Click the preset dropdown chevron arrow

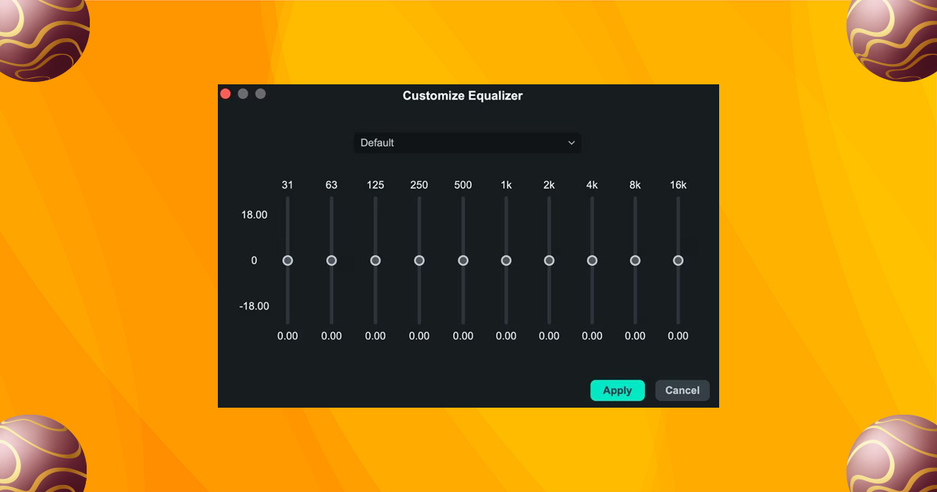[571, 143]
